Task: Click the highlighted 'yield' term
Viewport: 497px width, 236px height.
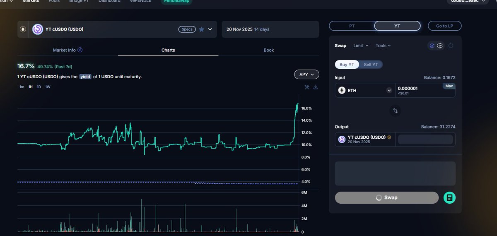Action: tap(85, 77)
